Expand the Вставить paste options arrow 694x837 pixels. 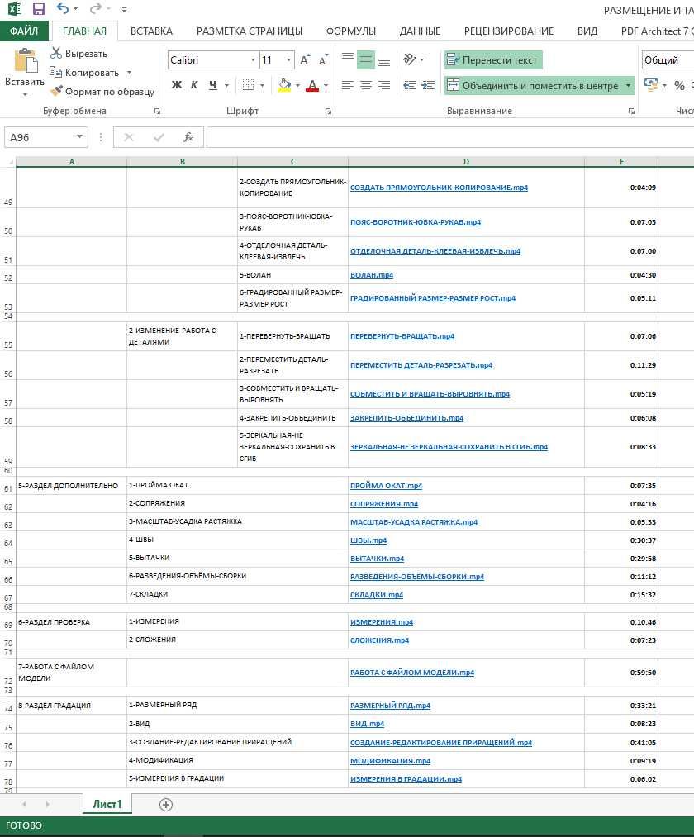[x=25, y=95]
